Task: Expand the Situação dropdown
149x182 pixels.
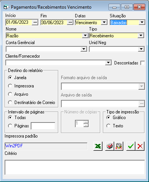Action: (x=142, y=23)
